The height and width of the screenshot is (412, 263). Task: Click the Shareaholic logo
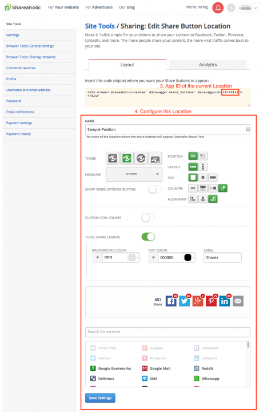coord(23,7)
